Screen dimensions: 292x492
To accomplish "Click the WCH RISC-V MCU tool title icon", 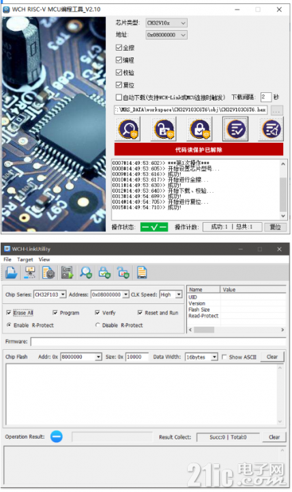I will 6,10.
